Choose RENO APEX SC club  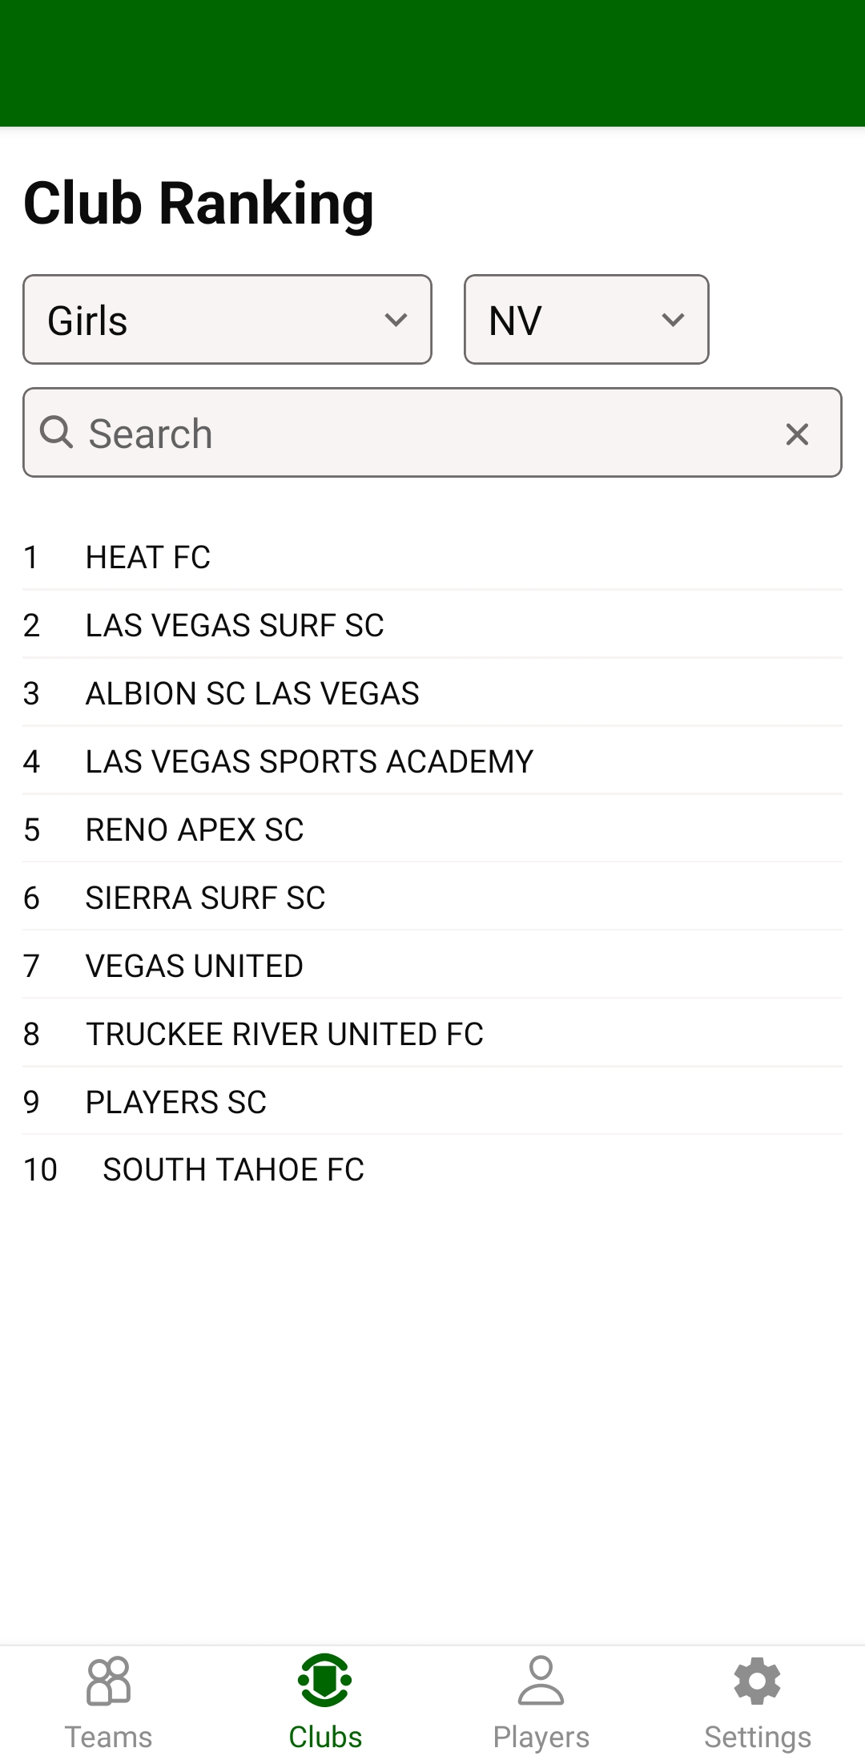[195, 830]
